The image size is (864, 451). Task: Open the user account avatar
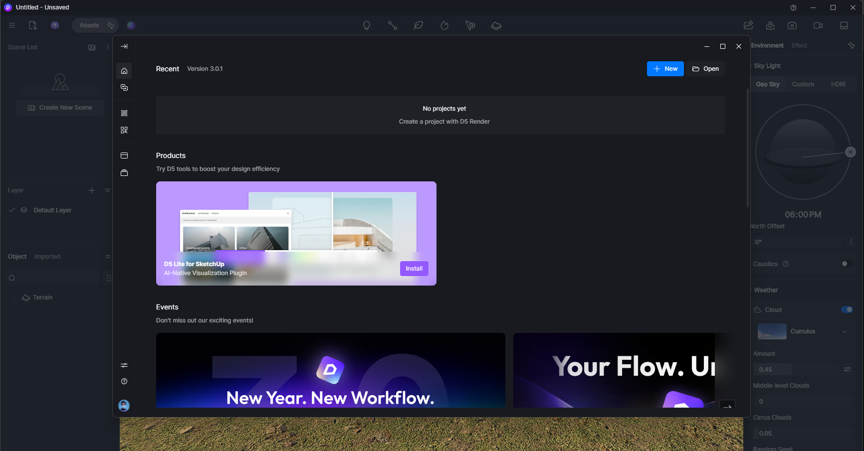[124, 406]
